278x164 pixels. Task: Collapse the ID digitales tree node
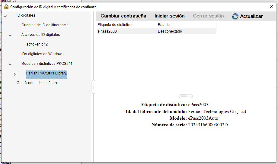pos(5,16)
